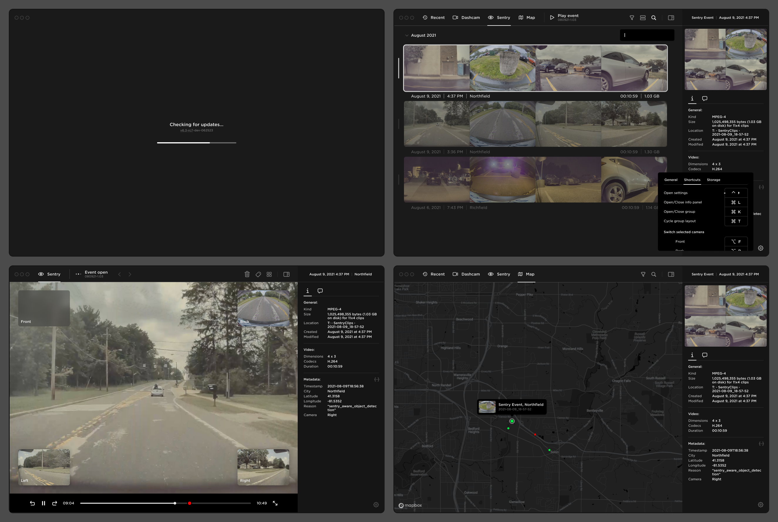Go to next event with right chevron
778x522 pixels.
point(130,274)
